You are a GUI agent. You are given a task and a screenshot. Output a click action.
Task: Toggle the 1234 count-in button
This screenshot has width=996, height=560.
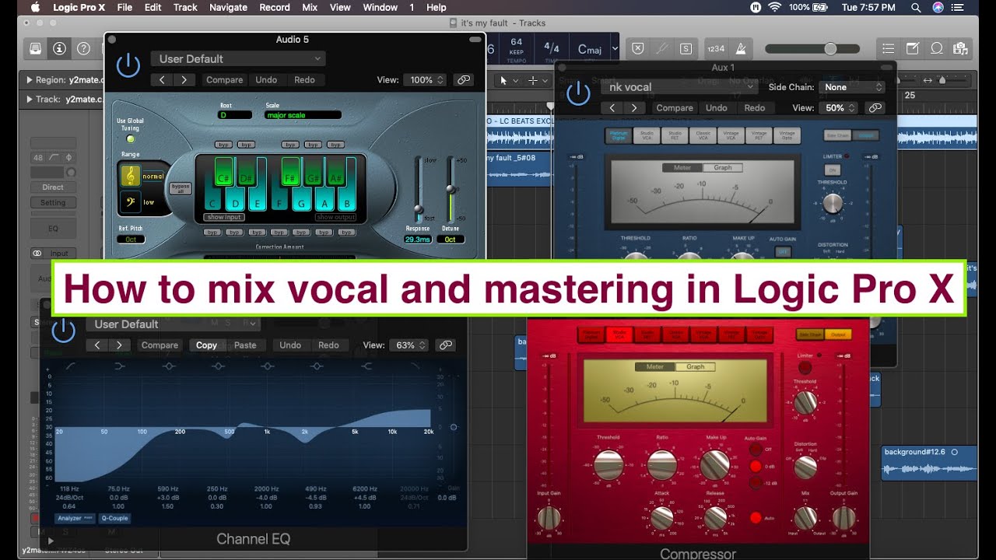tap(716, 48)
